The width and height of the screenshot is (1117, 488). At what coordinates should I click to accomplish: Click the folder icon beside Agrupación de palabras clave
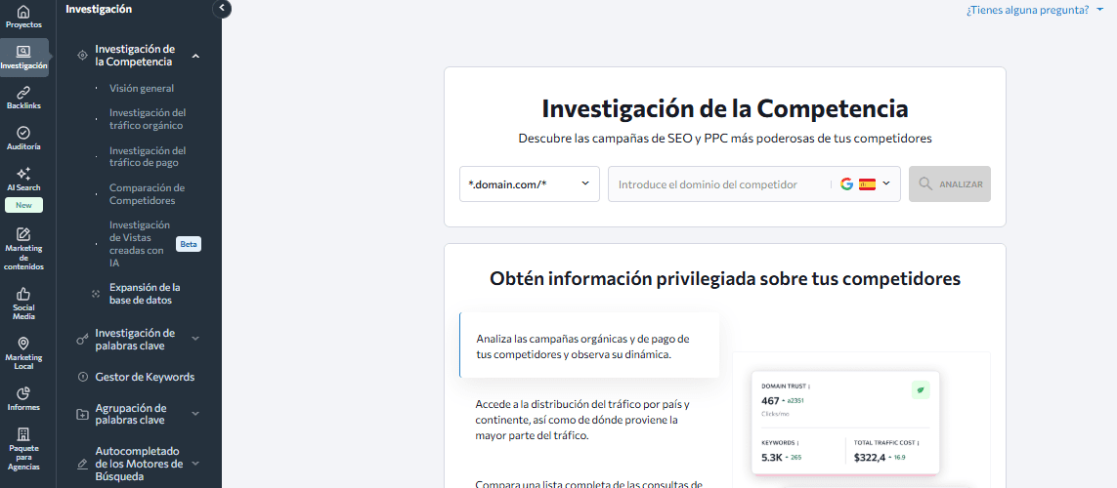[82, 414]
